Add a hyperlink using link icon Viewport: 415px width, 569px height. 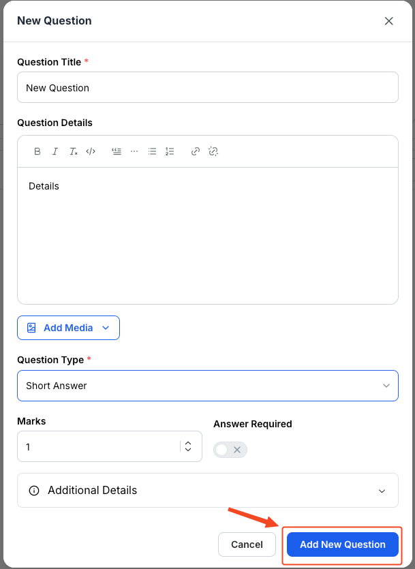tap(196, 151)
